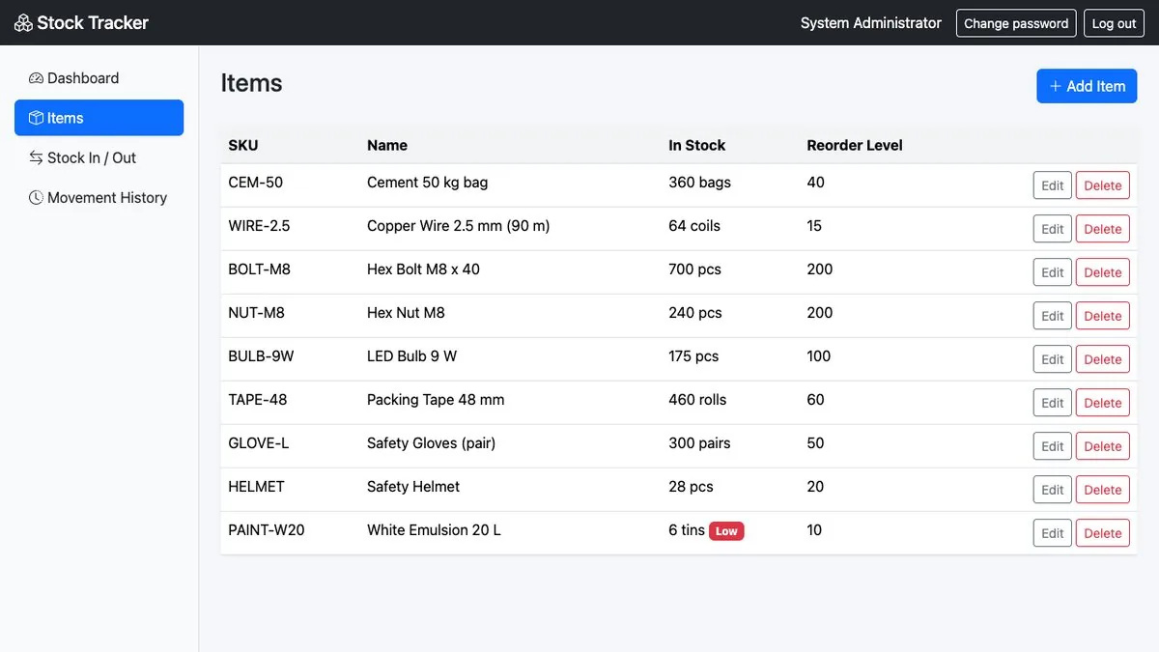This screenshot has width=1159, height=652.
Task: Click the Name column header
Action: 387,145
